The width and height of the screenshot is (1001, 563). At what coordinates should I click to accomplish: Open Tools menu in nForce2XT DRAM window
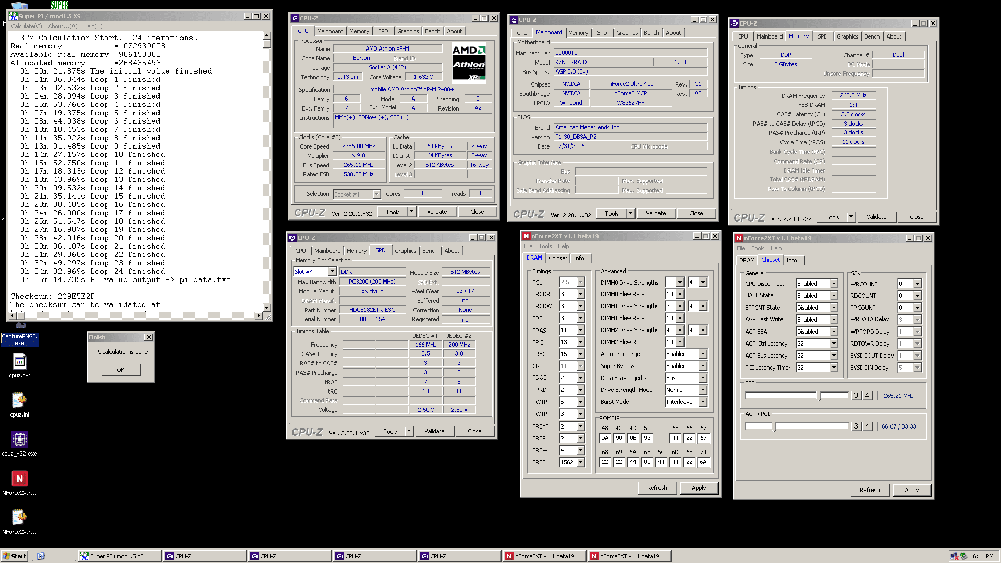(545, 246)
